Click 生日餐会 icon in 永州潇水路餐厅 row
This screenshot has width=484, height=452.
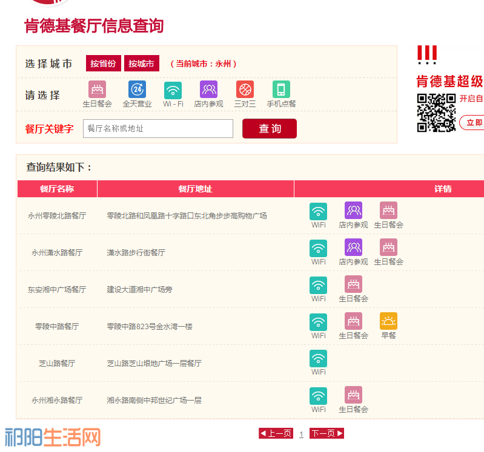(389, 247)
